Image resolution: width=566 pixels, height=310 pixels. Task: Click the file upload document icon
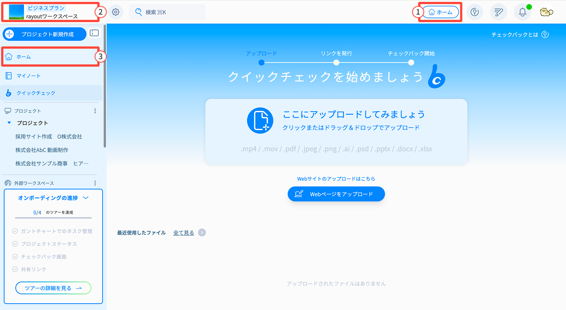coord(260,121)
